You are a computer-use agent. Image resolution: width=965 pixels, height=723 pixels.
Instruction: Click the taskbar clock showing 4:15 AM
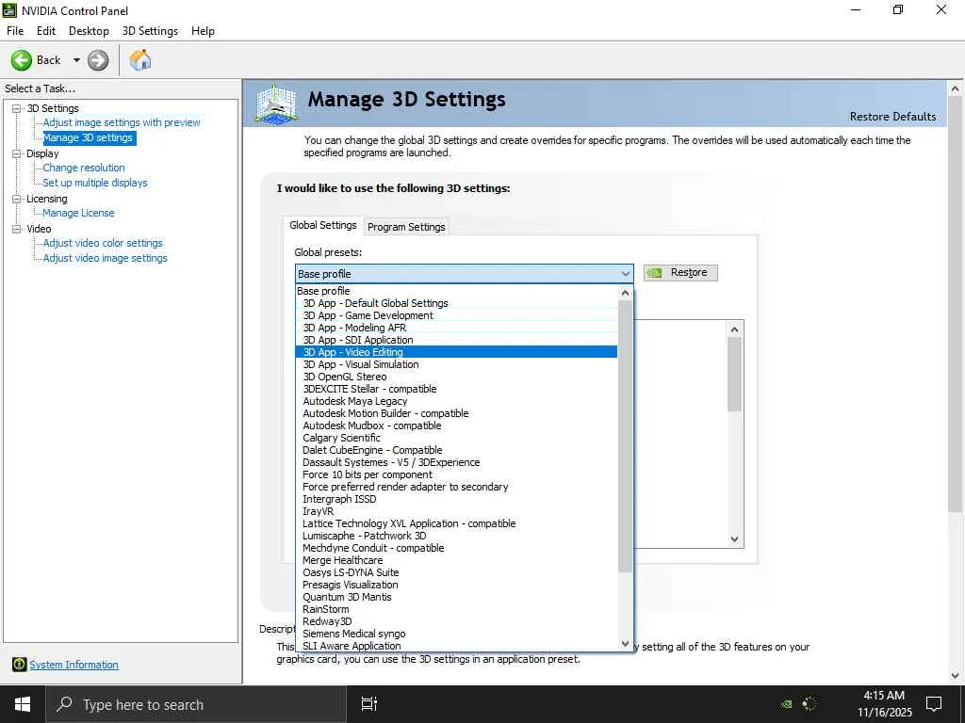884,696
